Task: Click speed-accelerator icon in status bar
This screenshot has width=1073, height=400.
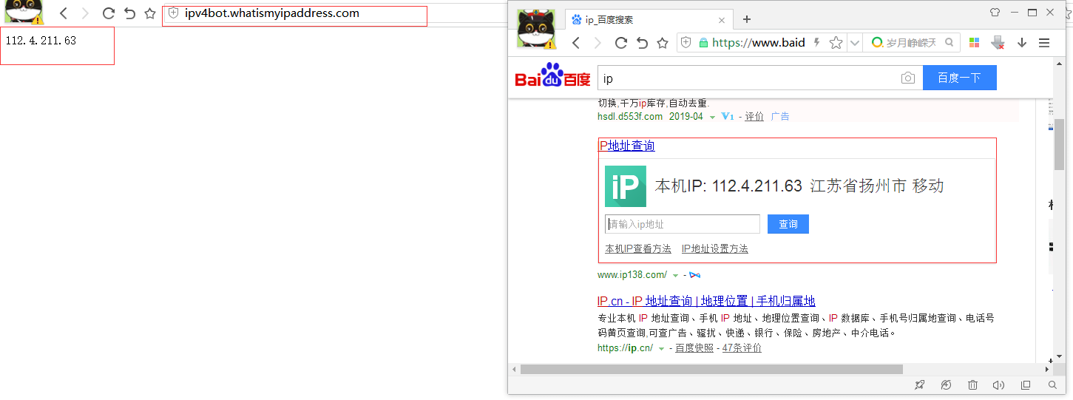Action: click(x=947, y=385)
